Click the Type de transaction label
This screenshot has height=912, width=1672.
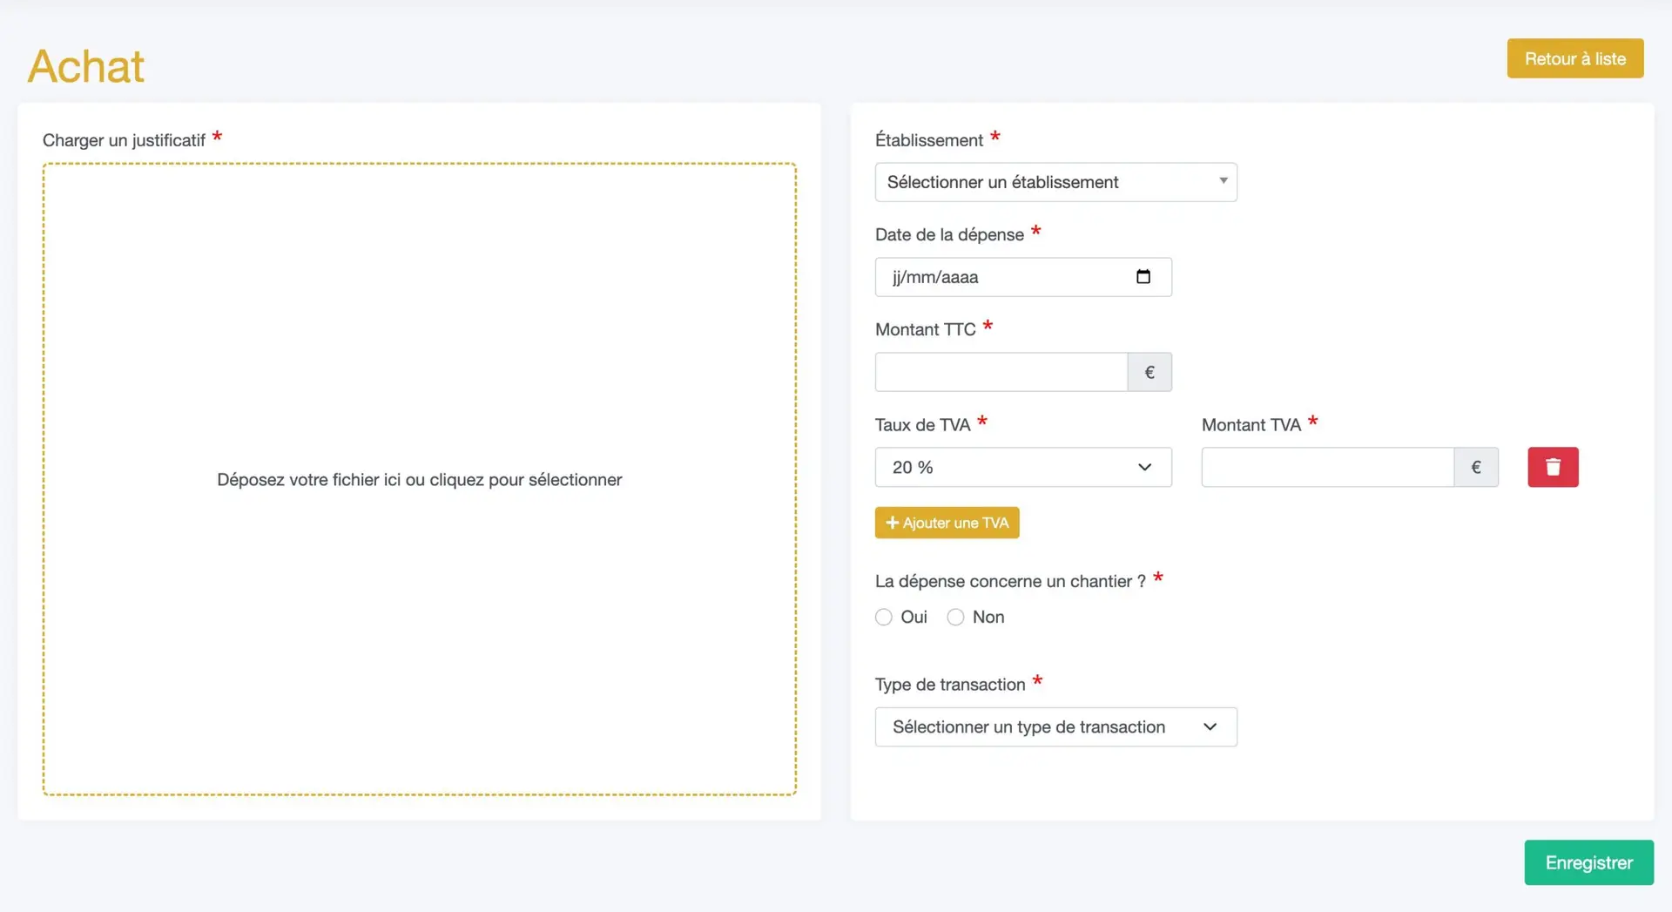pos(950,685)
